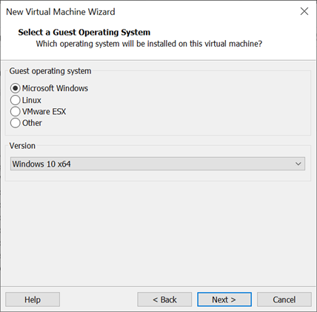Proceed using the Next > button

pos(224,299)
